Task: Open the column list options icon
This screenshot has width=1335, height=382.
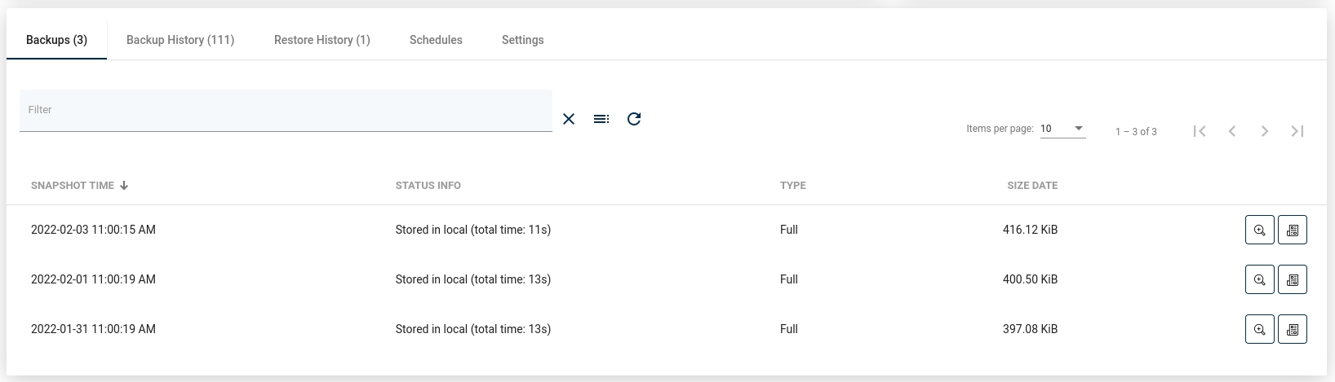Action: (601, 119)
